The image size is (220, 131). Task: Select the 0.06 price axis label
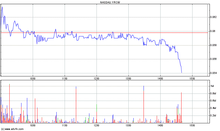[x=213, y=31]
